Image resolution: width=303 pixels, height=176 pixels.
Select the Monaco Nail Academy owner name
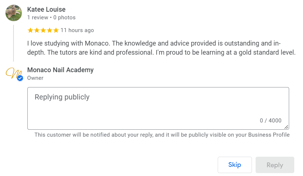click(61, 70)
